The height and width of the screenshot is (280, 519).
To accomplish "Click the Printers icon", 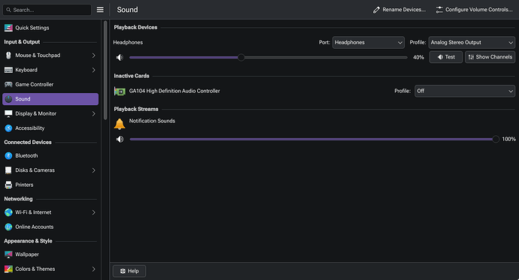I will (8, 185).
